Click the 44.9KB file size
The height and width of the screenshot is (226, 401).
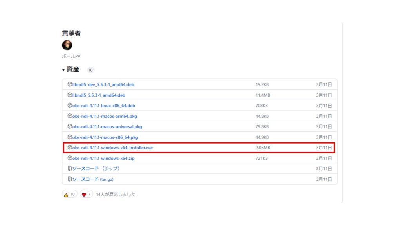pyautogui.click(x=262, y=137)
